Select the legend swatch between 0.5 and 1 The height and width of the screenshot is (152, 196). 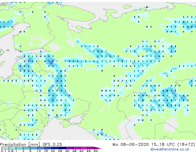(12, 148)
